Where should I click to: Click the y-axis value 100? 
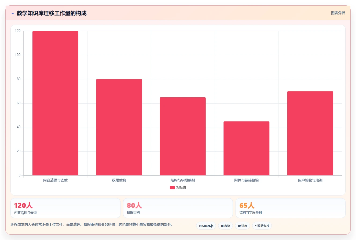(18, 55)
